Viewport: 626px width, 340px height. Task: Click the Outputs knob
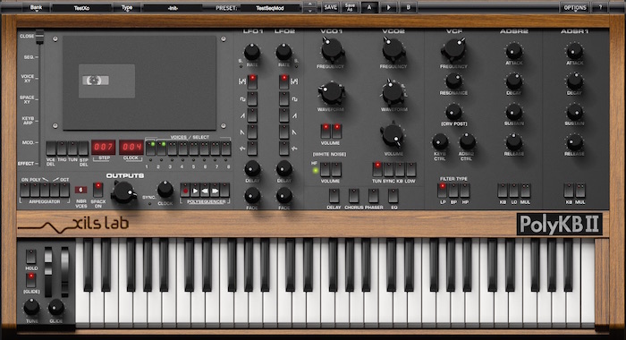coord(123,191)
